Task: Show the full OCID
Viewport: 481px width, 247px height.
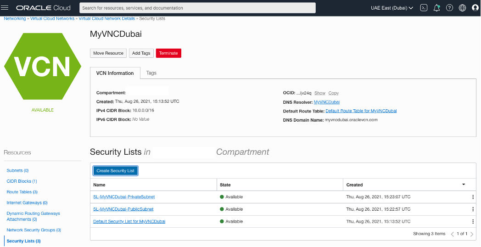Action: tap(319, 93)
